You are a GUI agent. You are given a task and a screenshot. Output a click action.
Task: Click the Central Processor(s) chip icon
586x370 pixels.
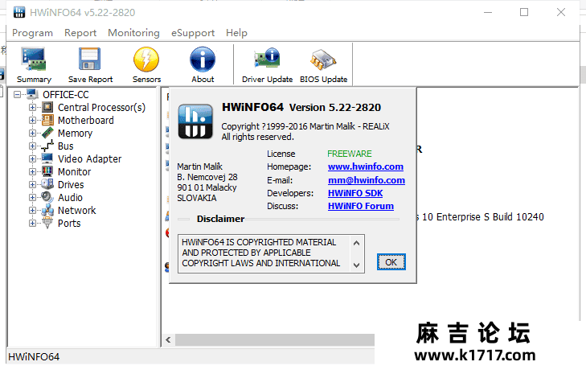tap(47, 107)
